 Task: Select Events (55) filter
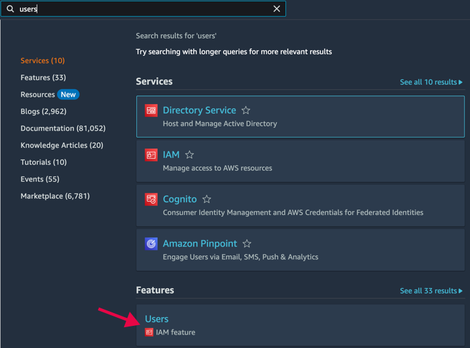click(40, 179)
